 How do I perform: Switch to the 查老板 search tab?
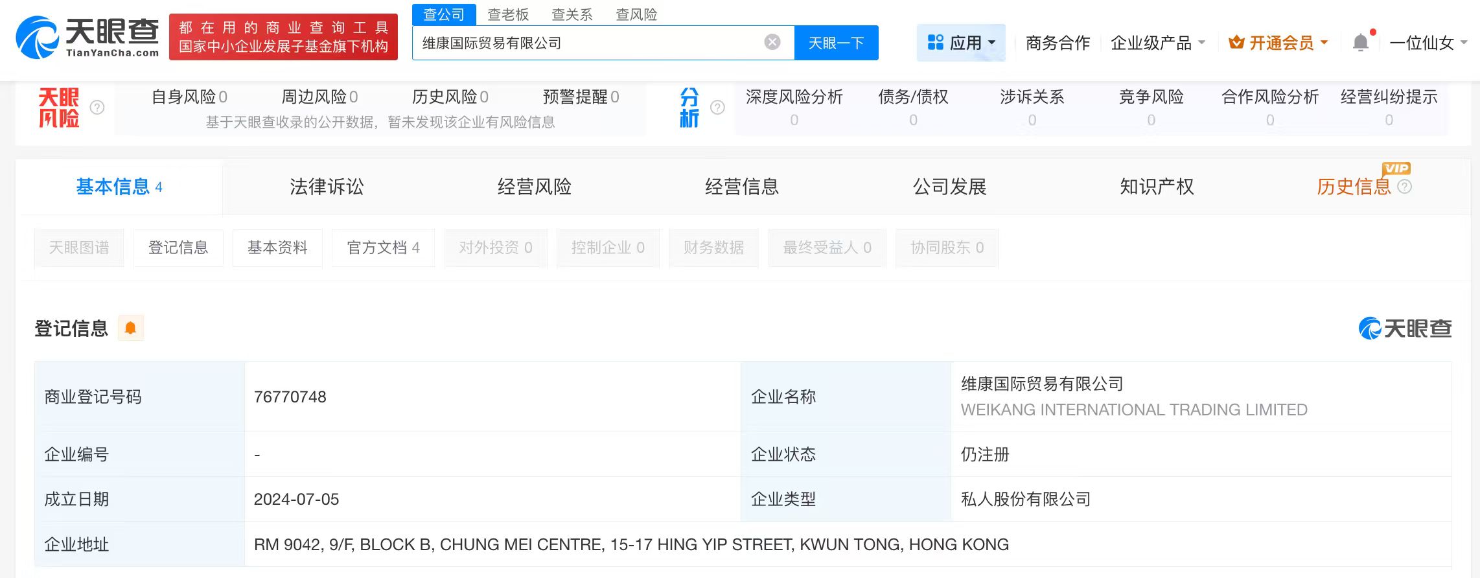click(x=508, y=14)
